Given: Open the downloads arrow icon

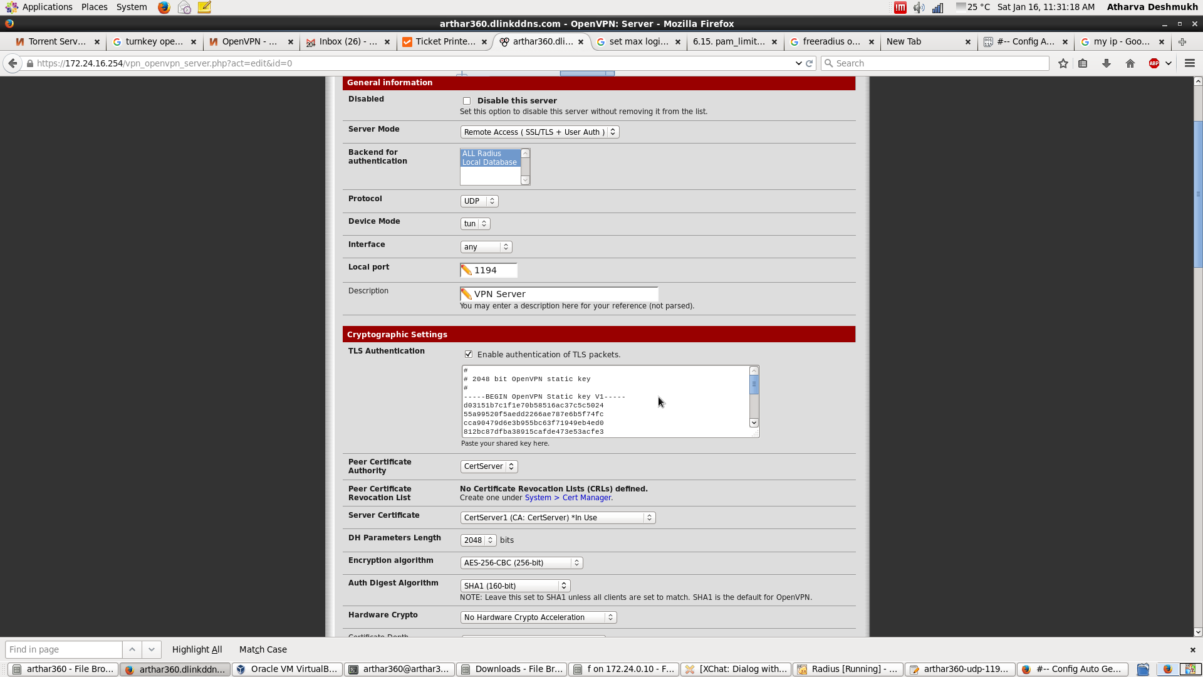Looking at the screenshot, I should [x=1107, y=63].
